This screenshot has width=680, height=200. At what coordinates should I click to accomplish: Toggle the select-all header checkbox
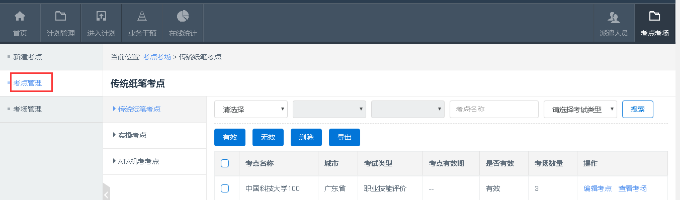pyautogui.click(x=225, y=163)
